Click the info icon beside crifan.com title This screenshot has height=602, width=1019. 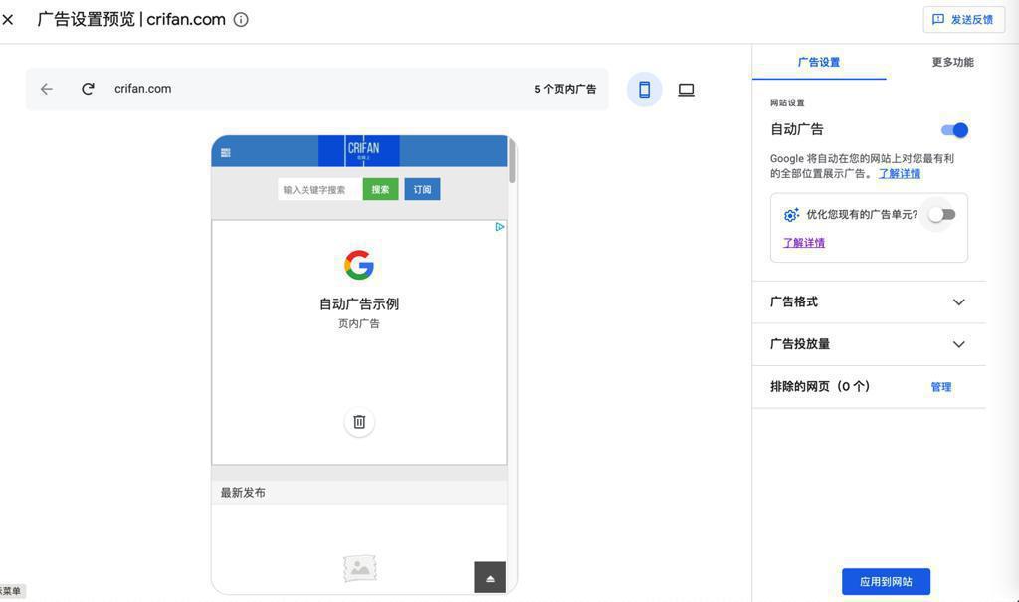[241, 20]
